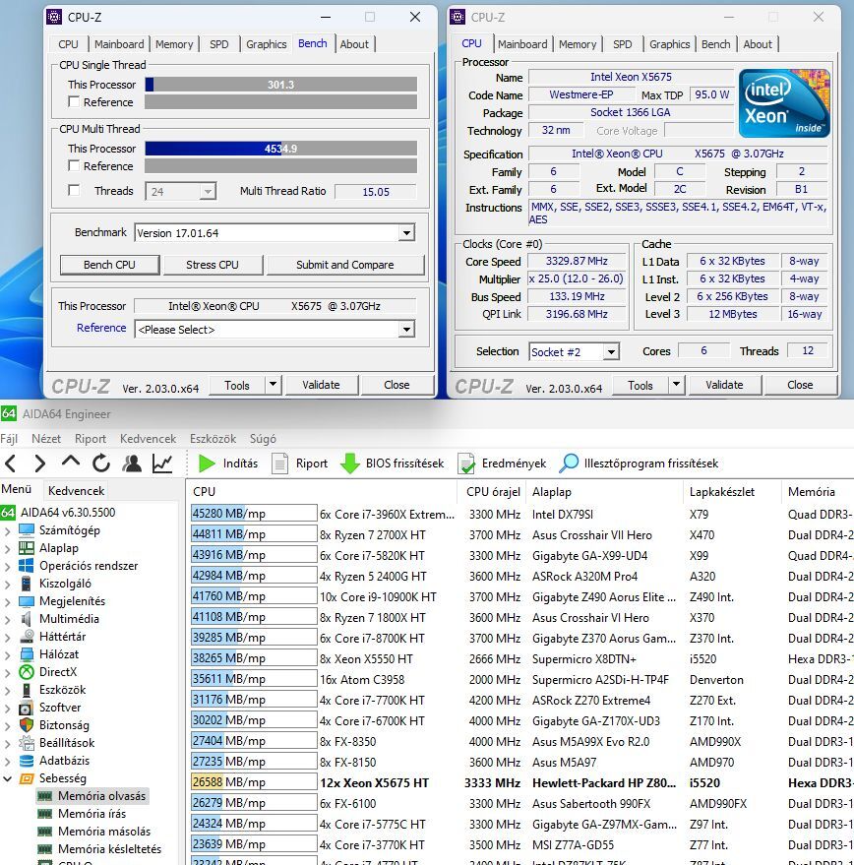This screenshot has width=854, height=865.
Task: Click the BIOS frissítések green download arrow
Action: pyautogui.click(x=349, y=463)
